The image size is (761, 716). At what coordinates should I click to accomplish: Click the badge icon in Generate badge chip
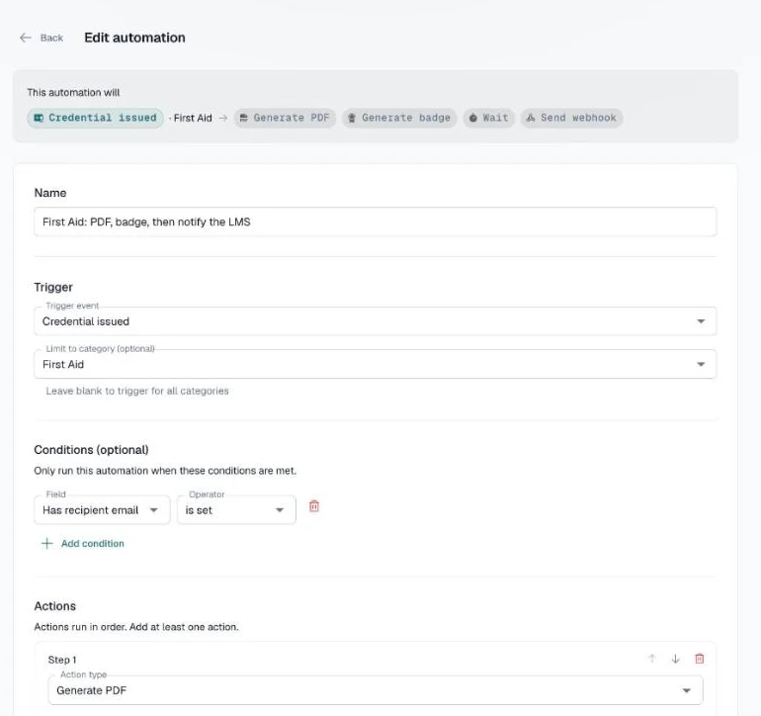point(352,118)
